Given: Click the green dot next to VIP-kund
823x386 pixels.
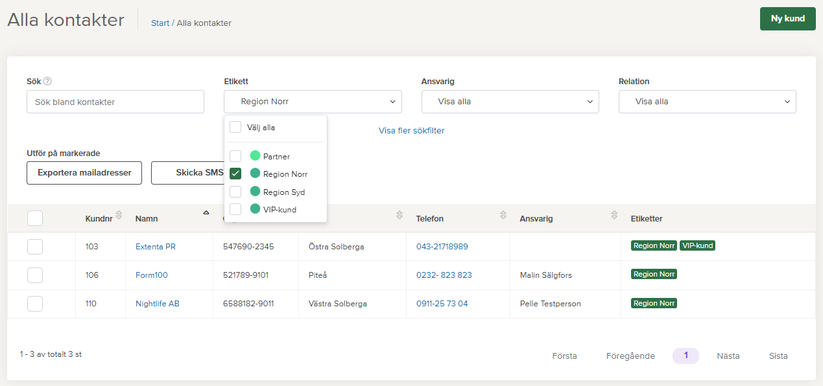Looking at the screenshot, I should [255, 209].
